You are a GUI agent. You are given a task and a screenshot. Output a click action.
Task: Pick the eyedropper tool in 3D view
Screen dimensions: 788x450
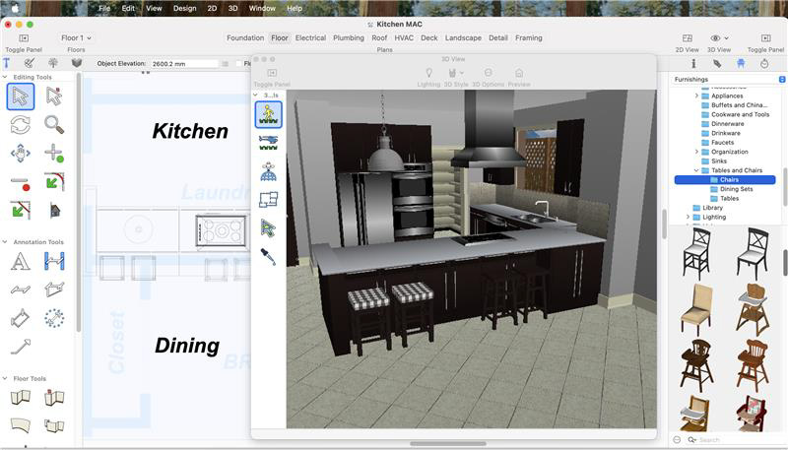pyautogui.click(x=268, y=256)
